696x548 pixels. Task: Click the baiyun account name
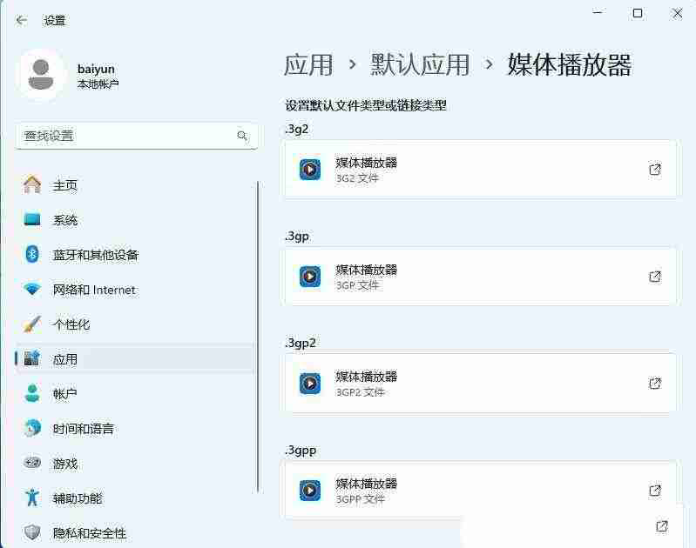(x=96, y=70)
